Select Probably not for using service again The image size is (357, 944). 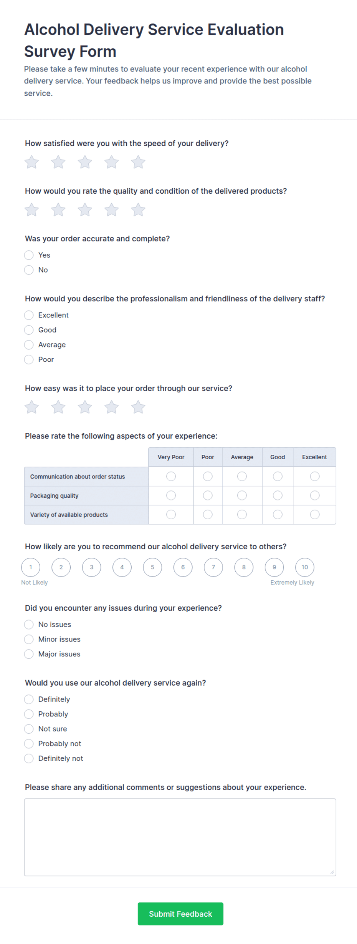29,743
